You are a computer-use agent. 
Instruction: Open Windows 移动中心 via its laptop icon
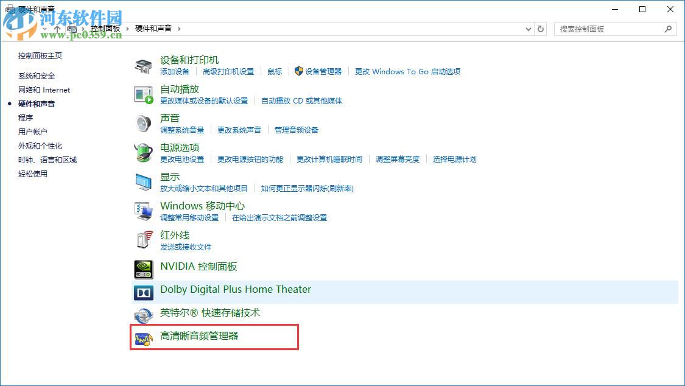click(x=143, y=211)
